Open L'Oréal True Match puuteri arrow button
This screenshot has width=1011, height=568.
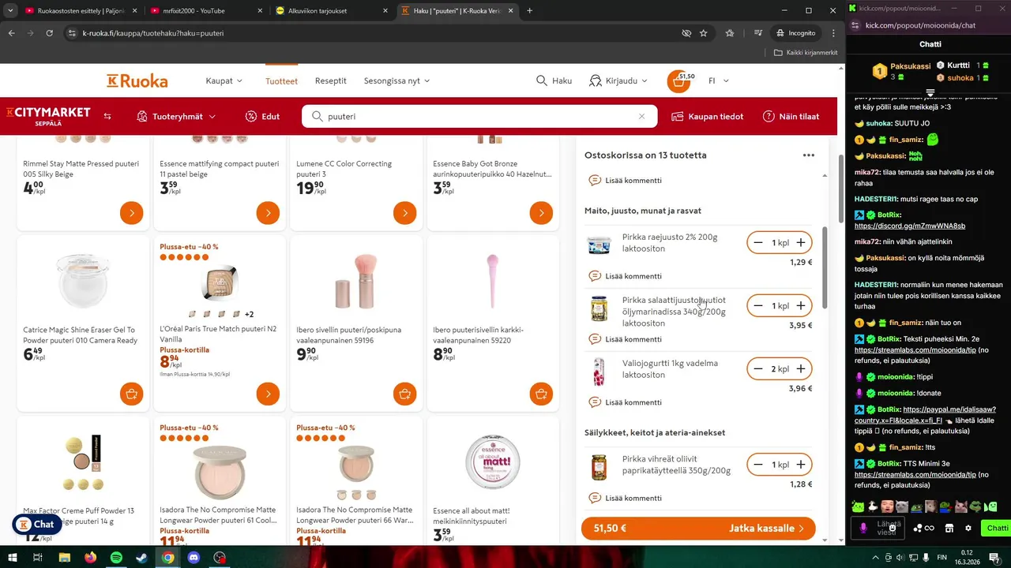pos(269,394)
